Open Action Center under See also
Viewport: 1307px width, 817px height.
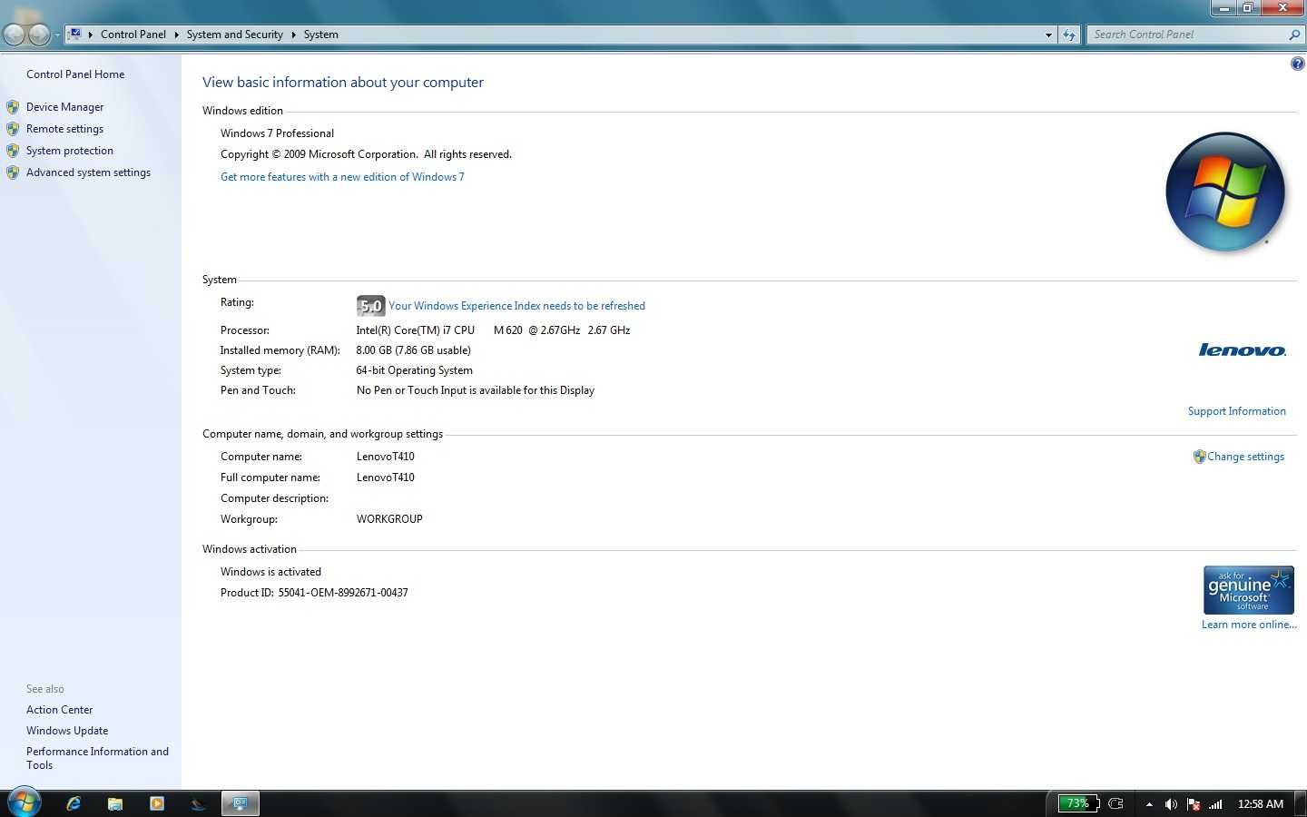(x=59, y=710)
